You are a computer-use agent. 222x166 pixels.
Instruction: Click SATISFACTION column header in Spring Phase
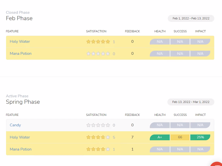(96, 115)
